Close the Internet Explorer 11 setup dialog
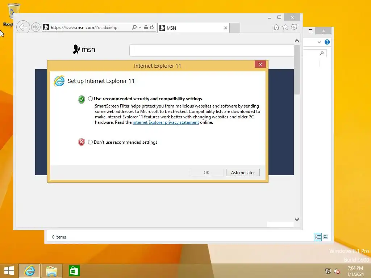Screen dimensions: 371x278 (260, 64)
